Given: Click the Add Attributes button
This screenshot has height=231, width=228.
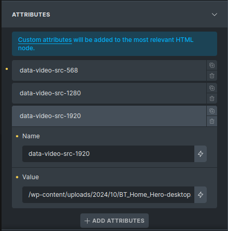Looking at the screenshot, I should (x=115, y=221).
